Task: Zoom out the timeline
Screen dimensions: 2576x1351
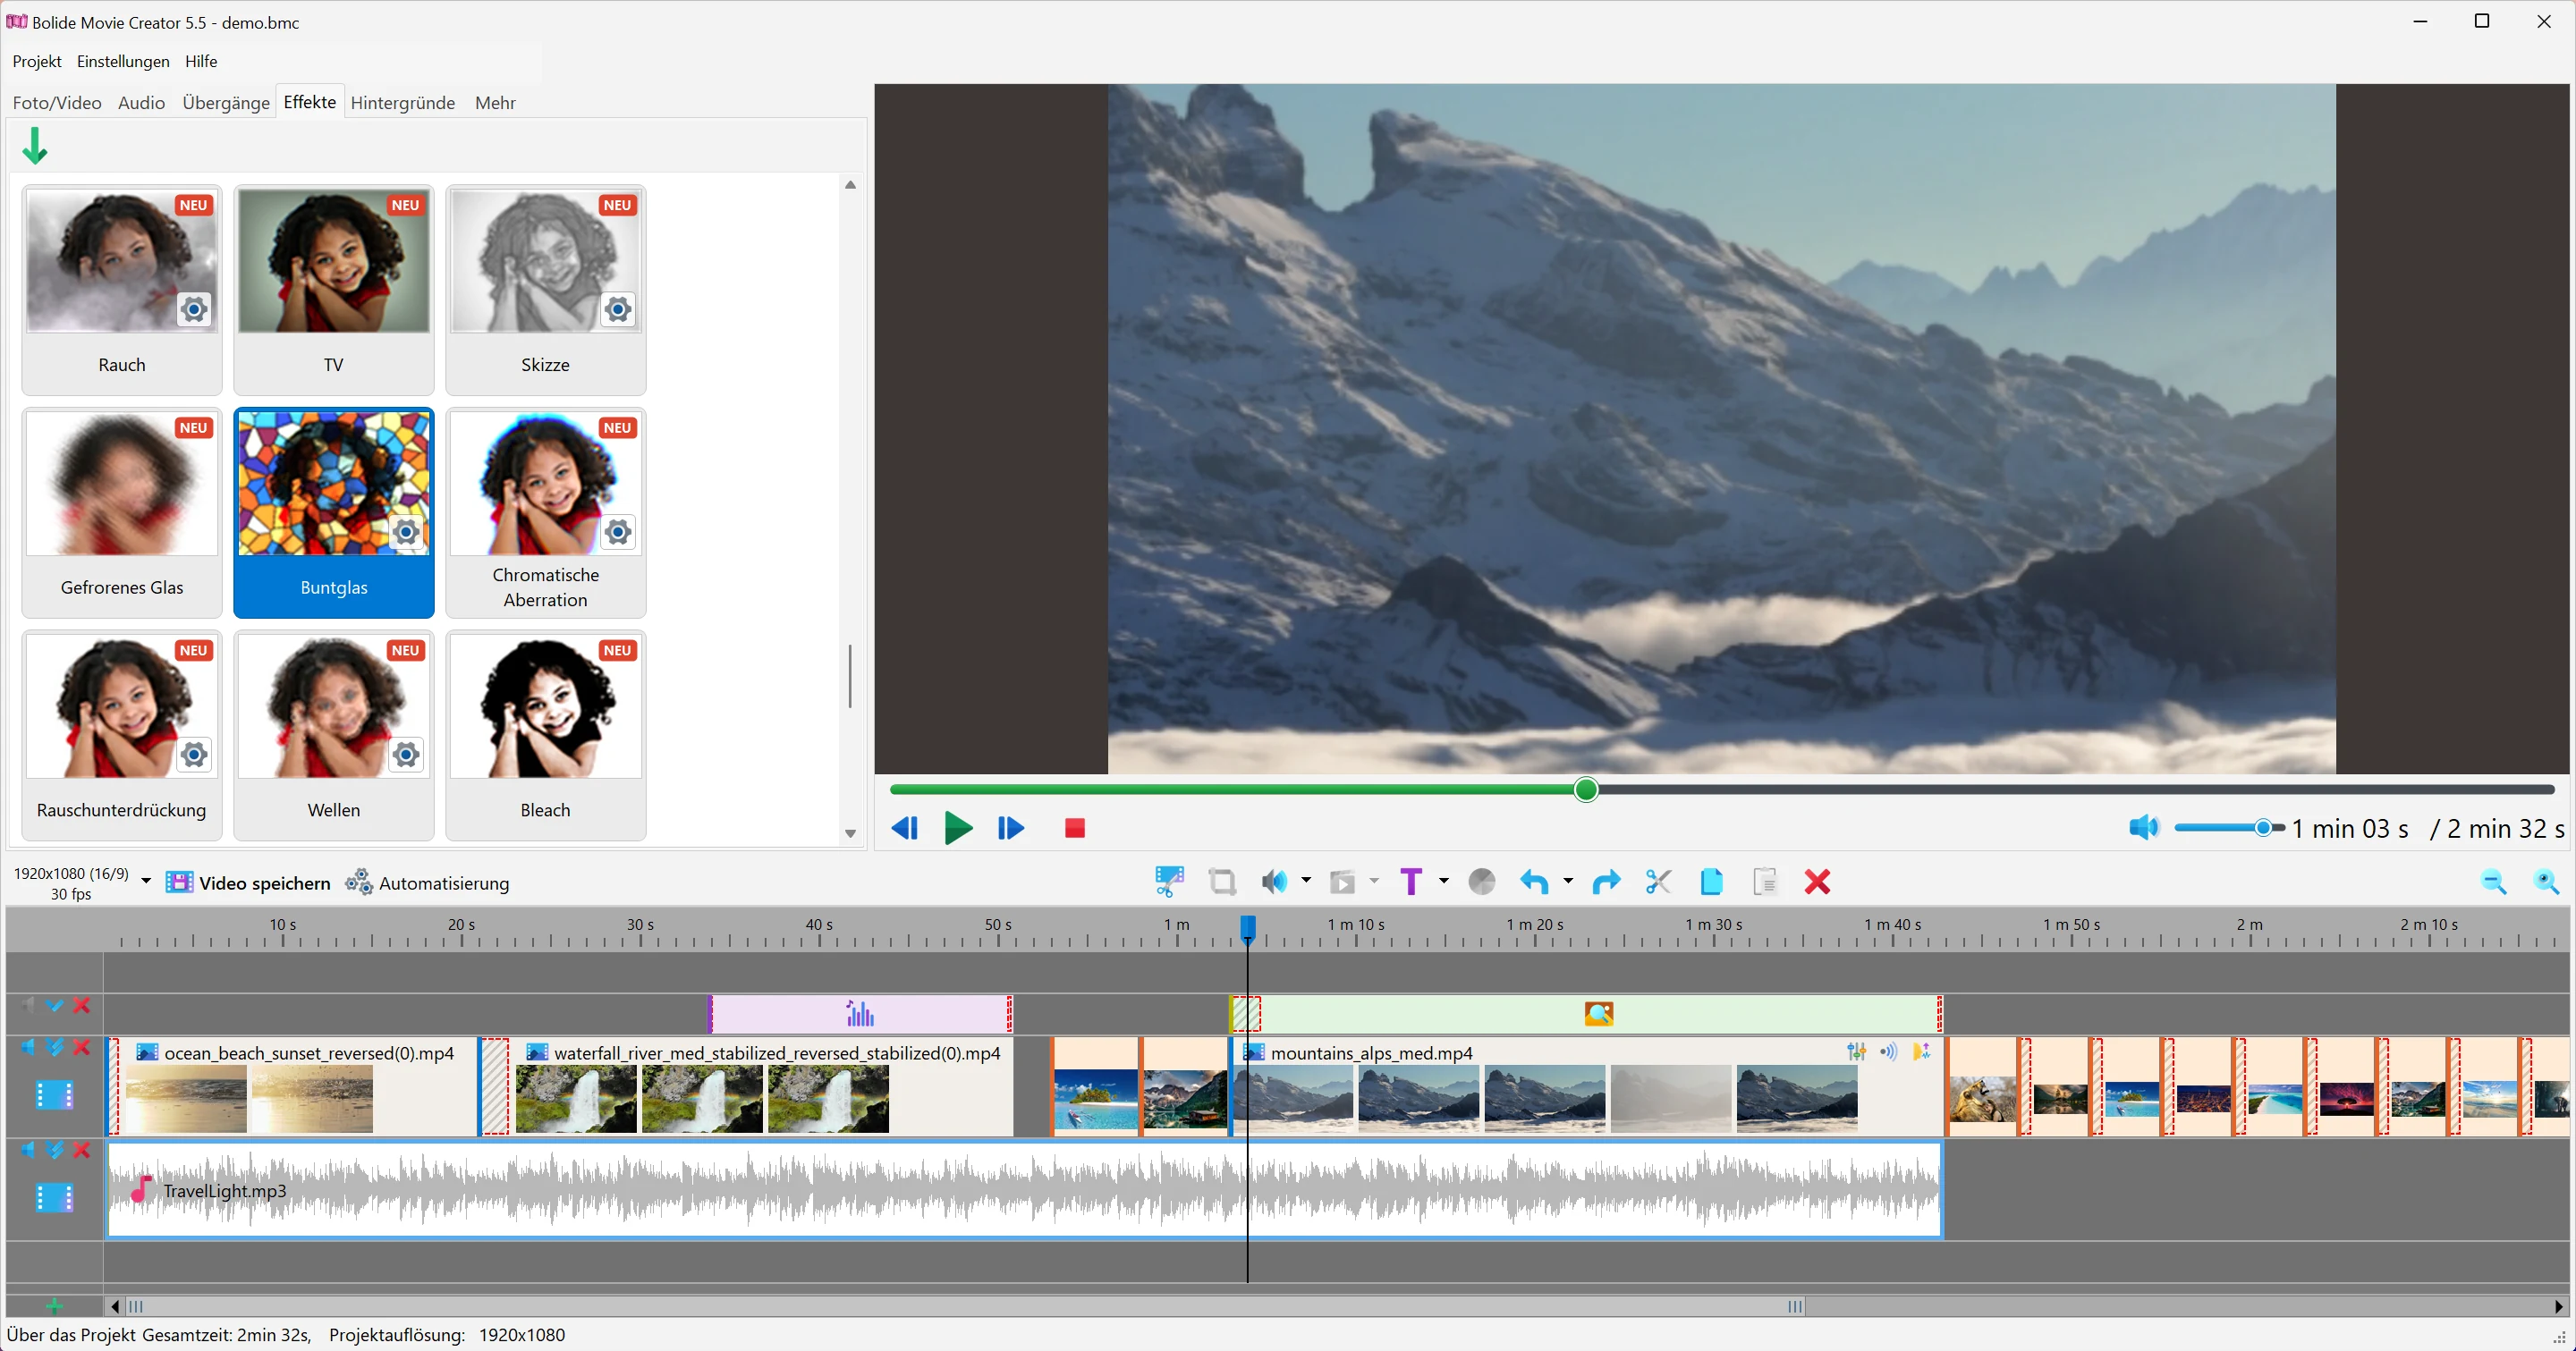Action: pyautogui.click(x=2494, y=882)
